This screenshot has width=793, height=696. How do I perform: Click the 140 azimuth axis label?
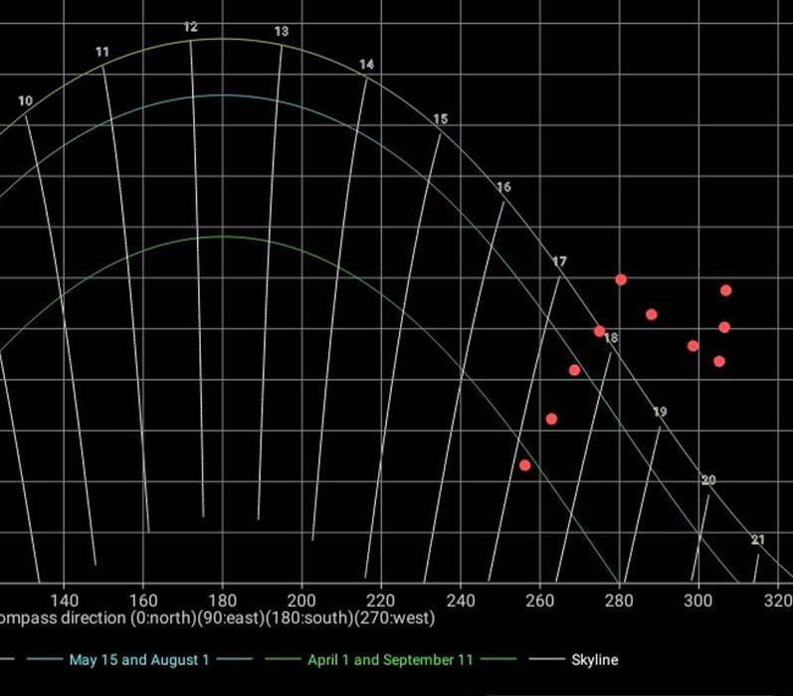64,600
